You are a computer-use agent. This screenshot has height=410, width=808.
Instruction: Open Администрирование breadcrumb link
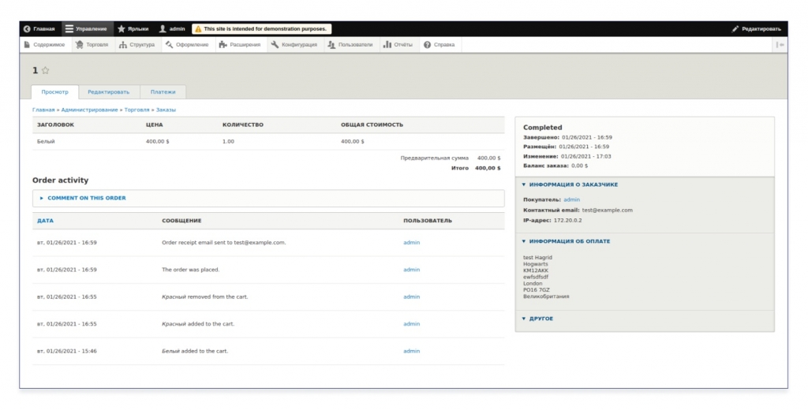click(89, 110)
